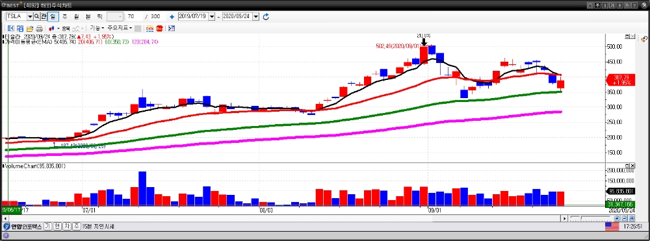Image resolution: width=650 pixels, height=241 pixels.
Task: Open the 주요지표 indicators menu
Action: click(x=120, y=28)
